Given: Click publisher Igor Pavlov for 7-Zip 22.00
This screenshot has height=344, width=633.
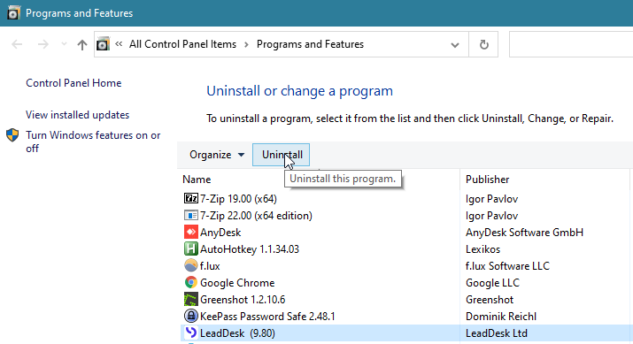Looking at the screenshot, I should tap(491, 216).
